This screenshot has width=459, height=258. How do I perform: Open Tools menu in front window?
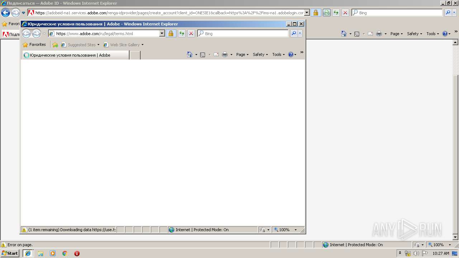click(x=279, y=54)
